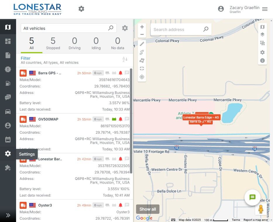Click the Show all button
Viewport: 273px width, 222px height.
(148, 209)
